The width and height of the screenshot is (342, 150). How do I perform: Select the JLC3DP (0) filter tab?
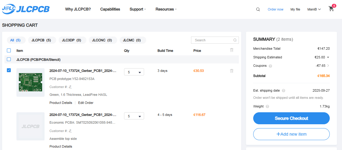(73, 40)
